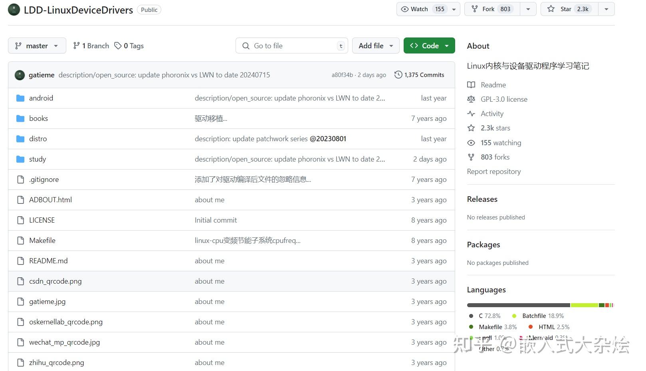
Task: Click the GPL-3.0 license link
Action: [x=504, y=99]
